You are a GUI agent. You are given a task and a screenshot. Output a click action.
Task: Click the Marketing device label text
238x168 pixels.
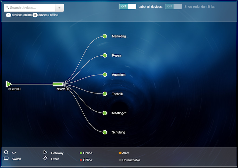click(x=119, y=36)
